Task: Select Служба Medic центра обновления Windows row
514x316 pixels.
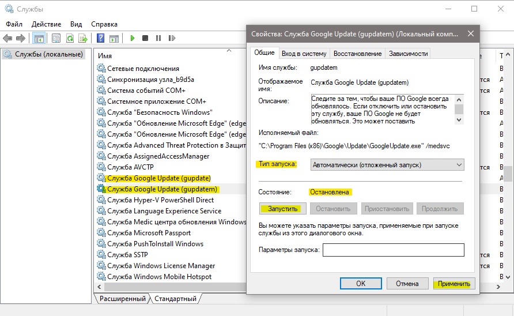Action: click(172, 221)
